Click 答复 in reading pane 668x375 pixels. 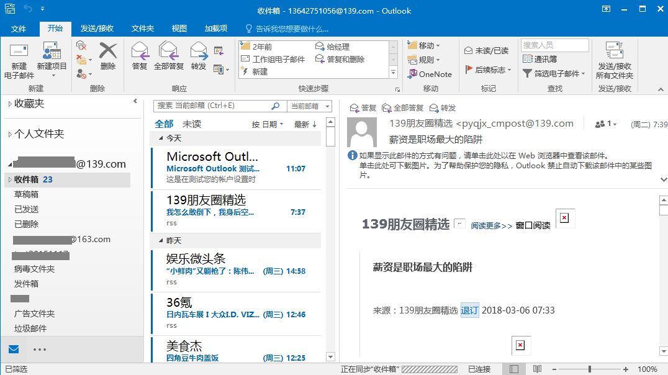click(363, 108)
